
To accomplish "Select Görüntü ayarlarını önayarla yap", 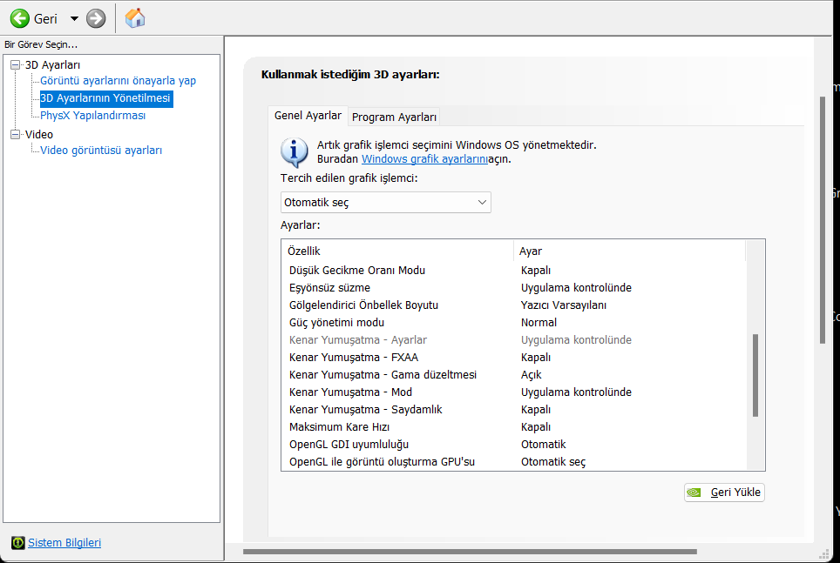I will tap(118, 81).
